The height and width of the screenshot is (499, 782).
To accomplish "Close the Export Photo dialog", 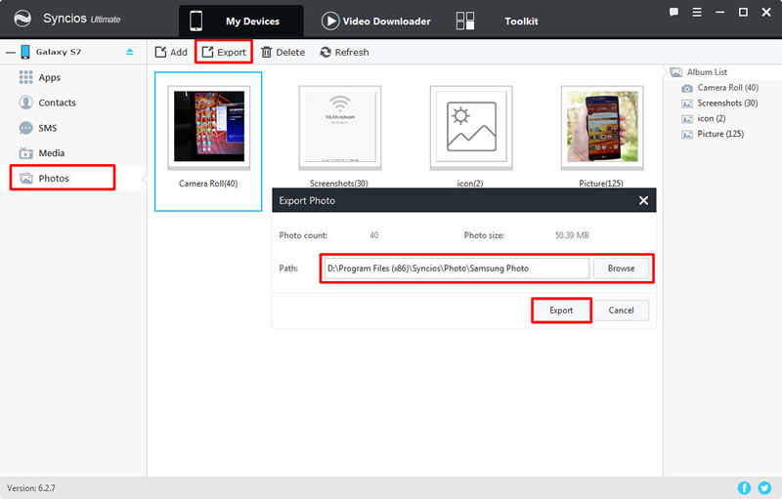I will pyautogui.click(x=643, y=200).
